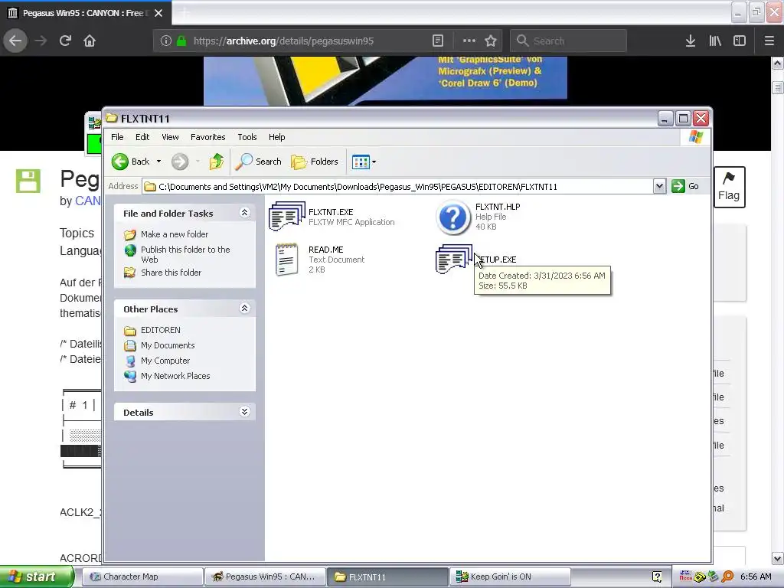This screenshot has height=588, width=784.
Task: Reload the page in Firefox
Action: pos(65,41)
